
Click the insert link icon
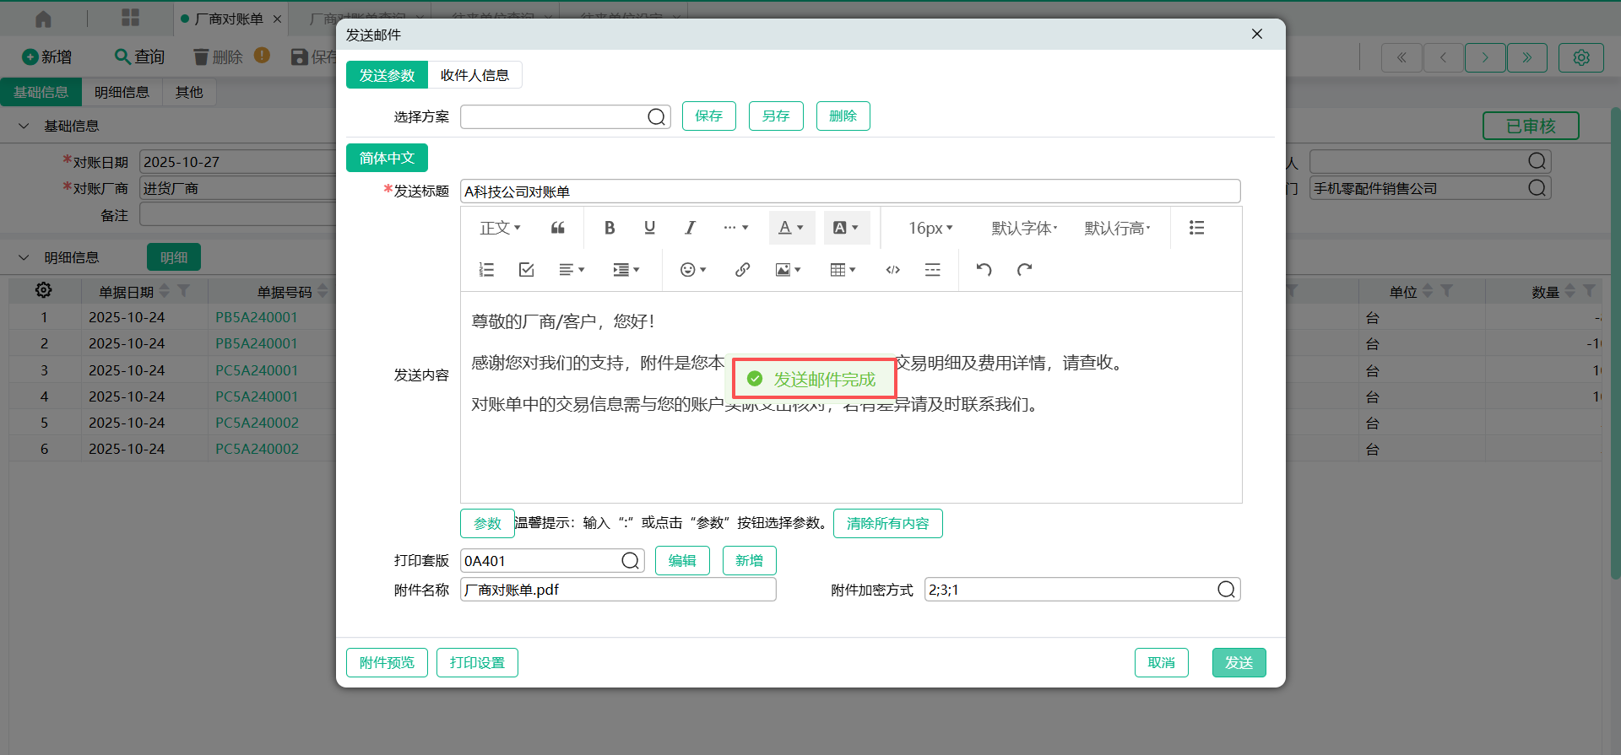click(x=742, y=270)
